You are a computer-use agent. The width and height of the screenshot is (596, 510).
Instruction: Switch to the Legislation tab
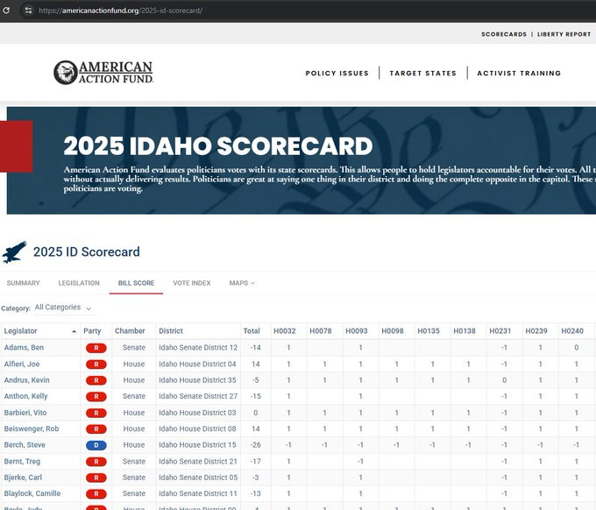[x=79, y=283]
